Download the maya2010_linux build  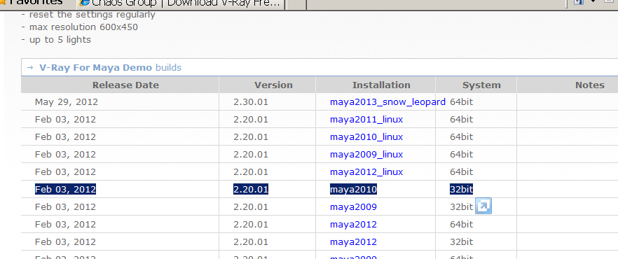click(x=366, y=137)
